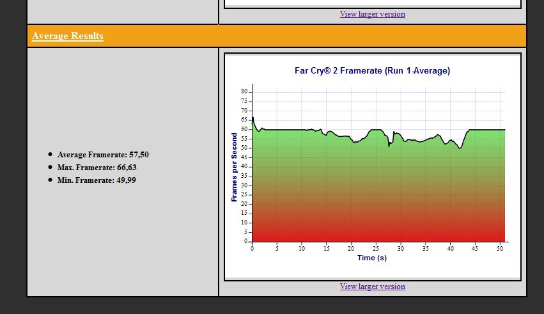This screenshot has width=544, height=314.
Task: Open View larger version link above Average Results
Action: click(372, 14)
